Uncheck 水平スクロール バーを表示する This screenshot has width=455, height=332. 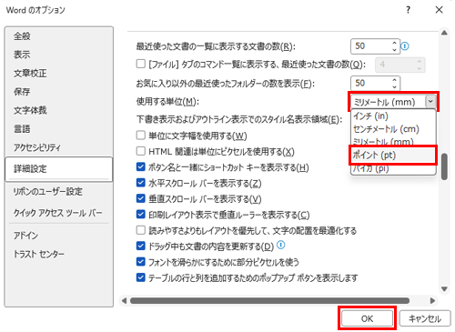pyautogui.click(x=141, y=183)
